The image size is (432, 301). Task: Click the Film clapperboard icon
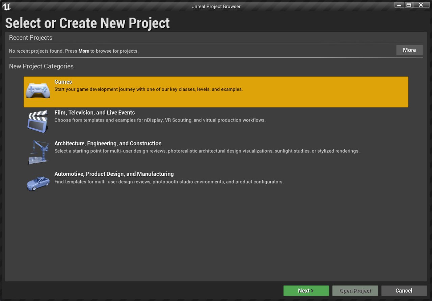(x=38, y=121)
